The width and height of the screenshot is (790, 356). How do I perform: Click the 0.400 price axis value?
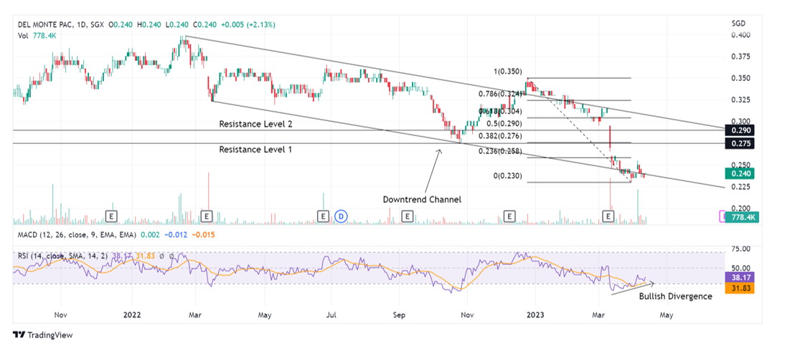[740, 34]
